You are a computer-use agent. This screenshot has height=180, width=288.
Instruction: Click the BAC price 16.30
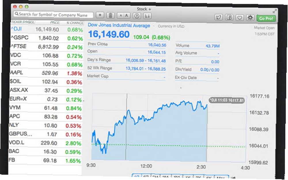pos(50,152)
